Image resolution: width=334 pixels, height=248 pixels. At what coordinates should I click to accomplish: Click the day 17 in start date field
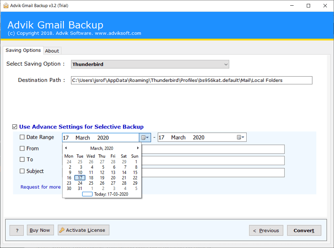tap(66, 138)
